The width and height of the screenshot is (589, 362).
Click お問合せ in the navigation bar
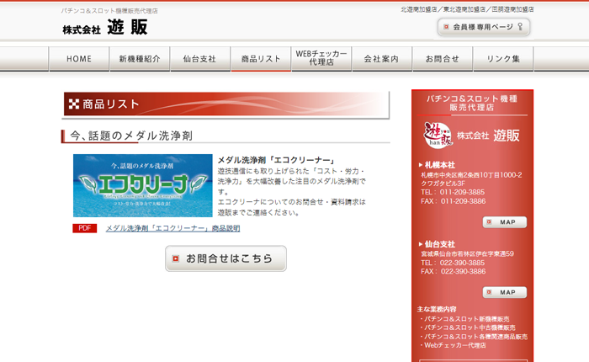coord(443,59)
